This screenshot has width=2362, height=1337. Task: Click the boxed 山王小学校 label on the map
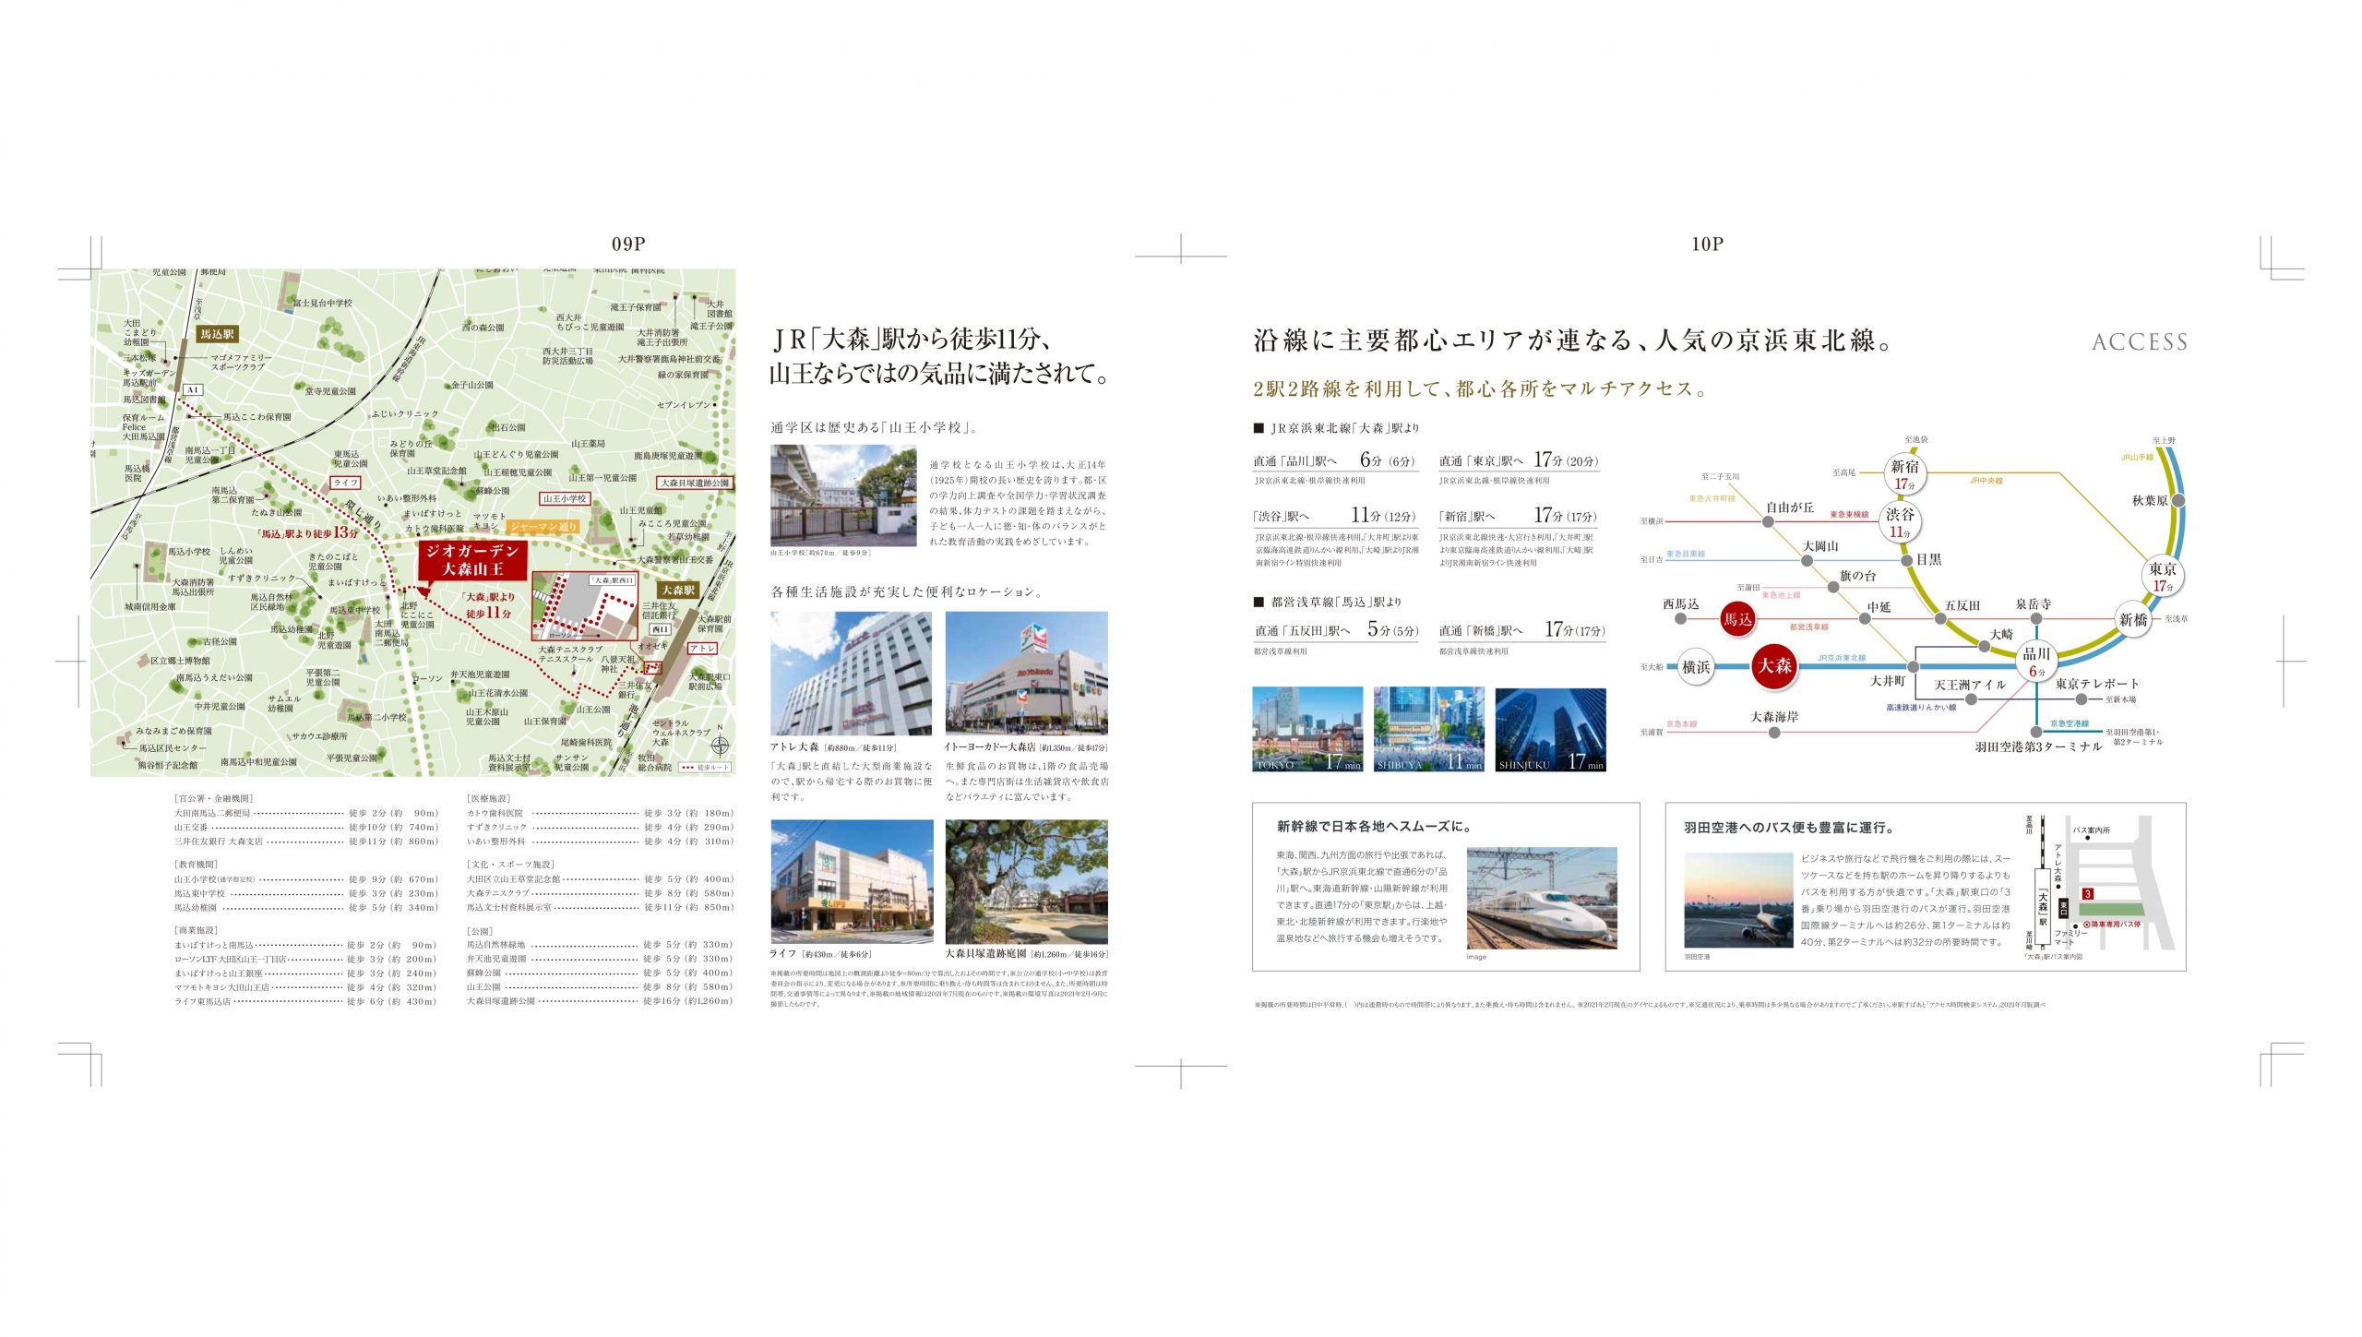[x=565, y=498]
